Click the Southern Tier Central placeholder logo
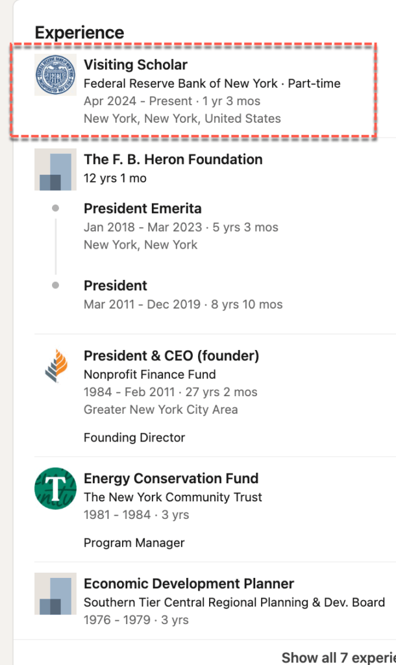 point(55,594)
